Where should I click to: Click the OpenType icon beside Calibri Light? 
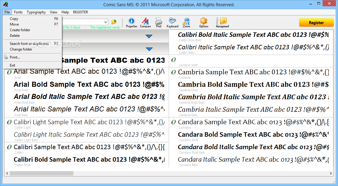pos(9,122)
